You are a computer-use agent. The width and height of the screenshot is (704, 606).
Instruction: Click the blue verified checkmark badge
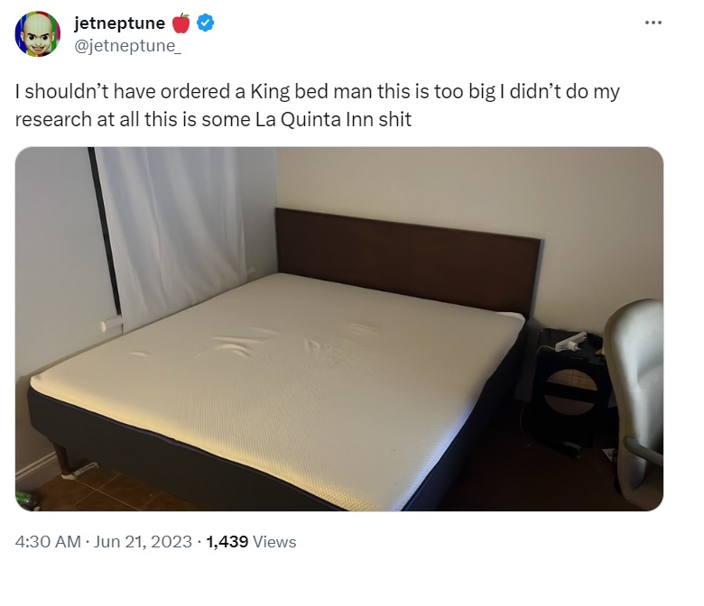coord(206,23)
